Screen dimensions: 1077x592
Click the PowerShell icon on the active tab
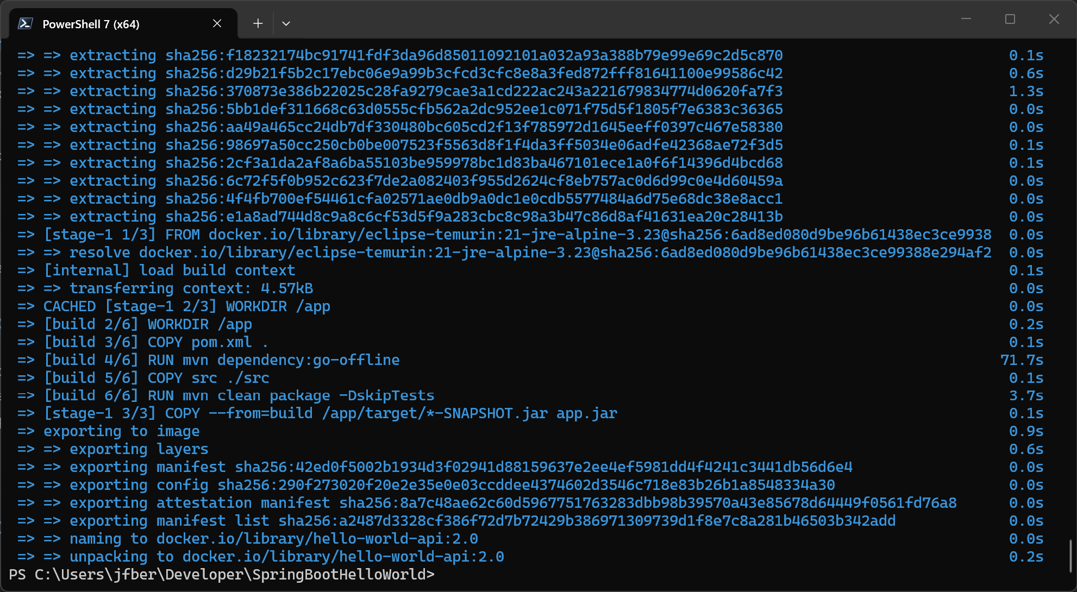[x=26, y=23]
